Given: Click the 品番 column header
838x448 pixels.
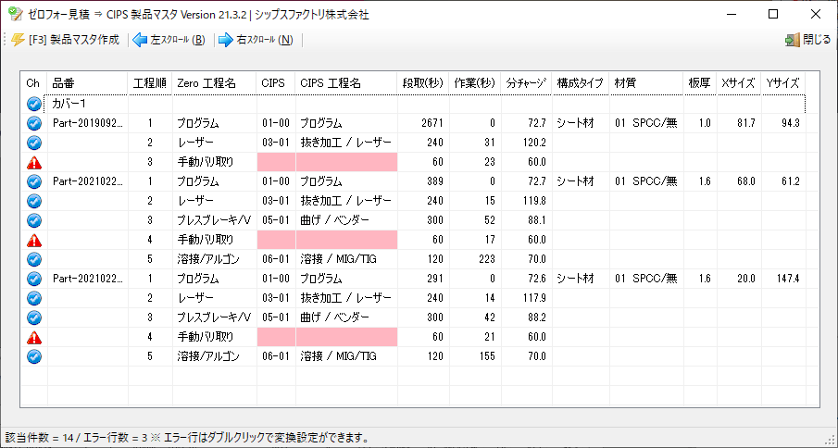Looking at the screenshot, I should 88,83.
